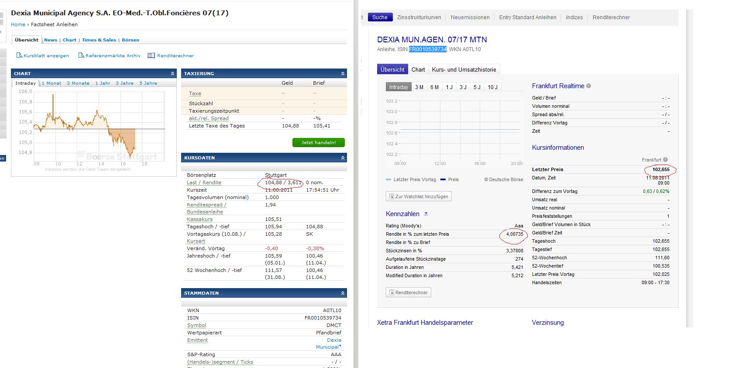
Task: Click the Suche button in Frankfurt navigation
Action: 380,17
